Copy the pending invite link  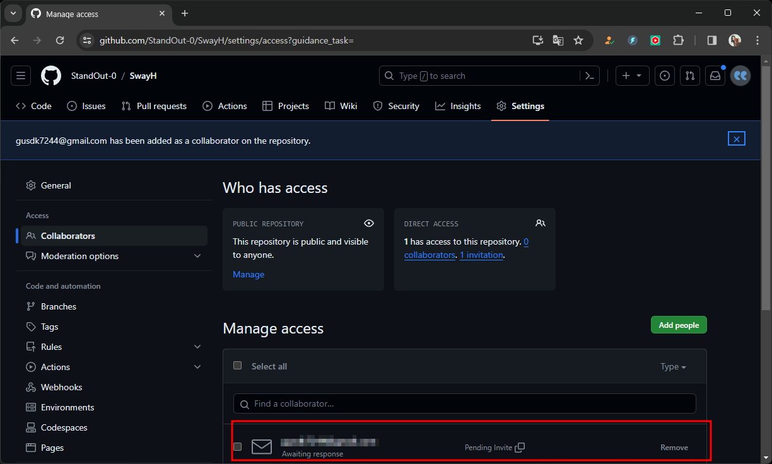point(520,448)
